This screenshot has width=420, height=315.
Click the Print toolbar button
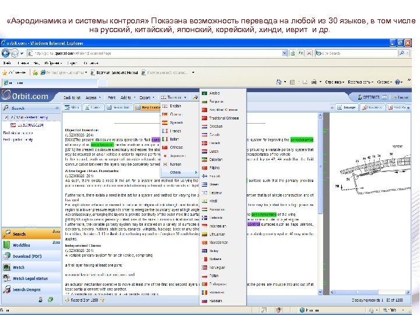tap(111, 97)
